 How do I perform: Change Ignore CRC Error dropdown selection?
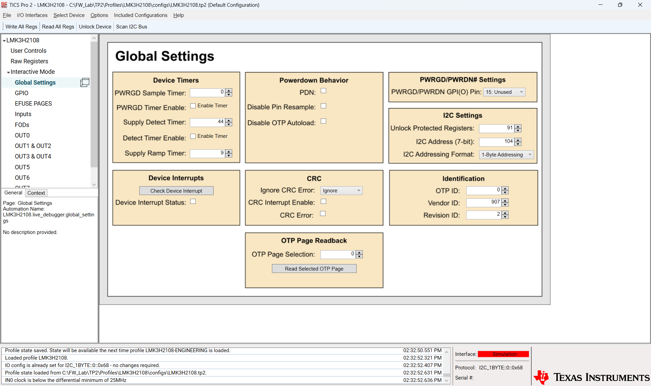(x=341, y=190)
